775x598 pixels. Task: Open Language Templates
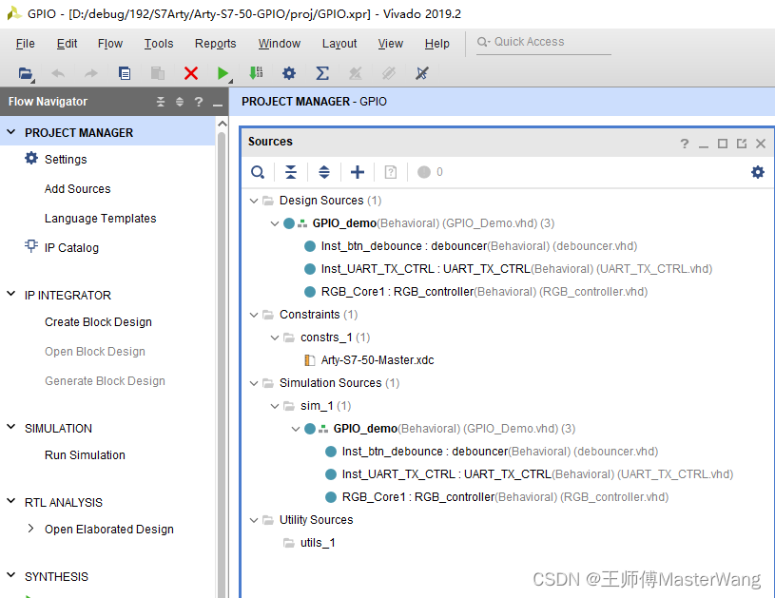click(x=101, y=218)
